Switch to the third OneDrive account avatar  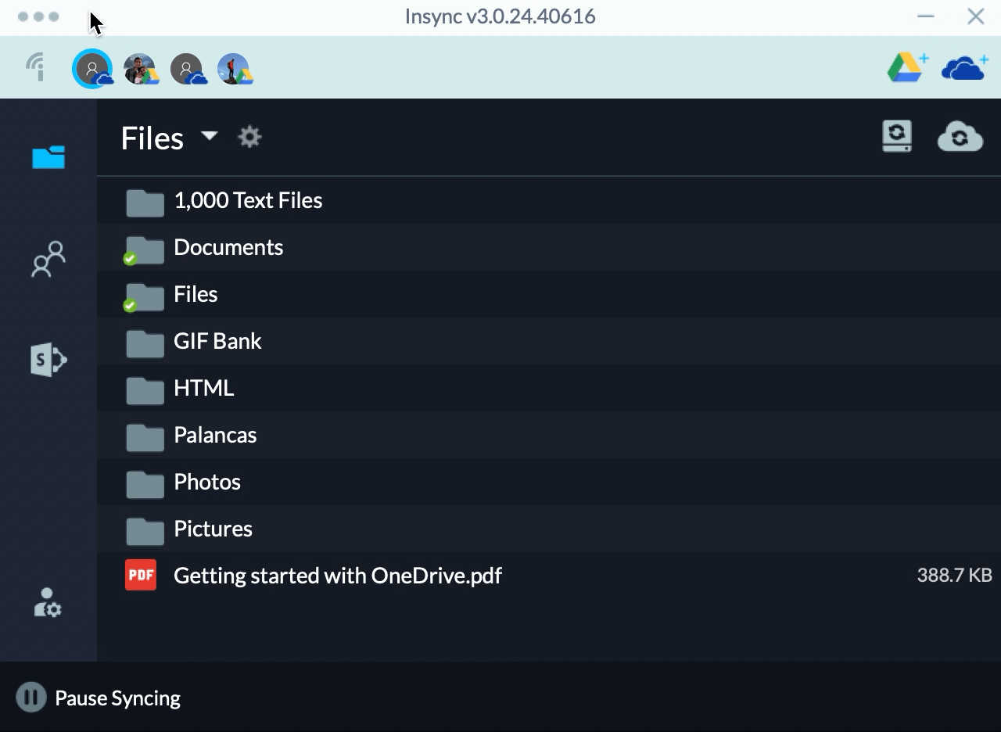pyautogui.click(x=188, y=69)
